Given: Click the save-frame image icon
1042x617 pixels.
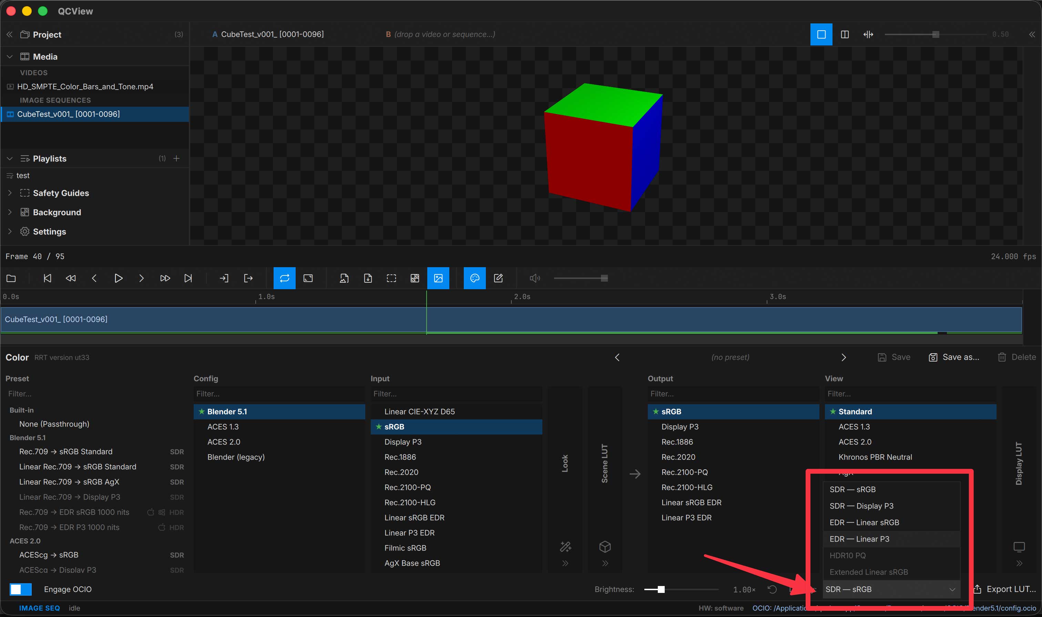Looking at the screenshot, I should pyautogui.click(x=344, y=278).
